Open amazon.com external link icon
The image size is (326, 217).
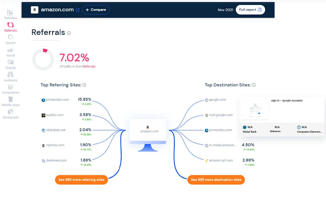(x=78, y=10)
